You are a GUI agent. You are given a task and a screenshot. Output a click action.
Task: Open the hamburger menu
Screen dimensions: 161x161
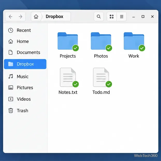[x=122, y=17]
